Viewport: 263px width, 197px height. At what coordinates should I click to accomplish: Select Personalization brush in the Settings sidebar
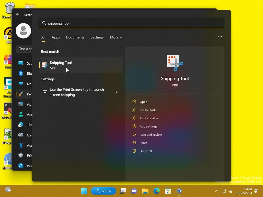21,94
